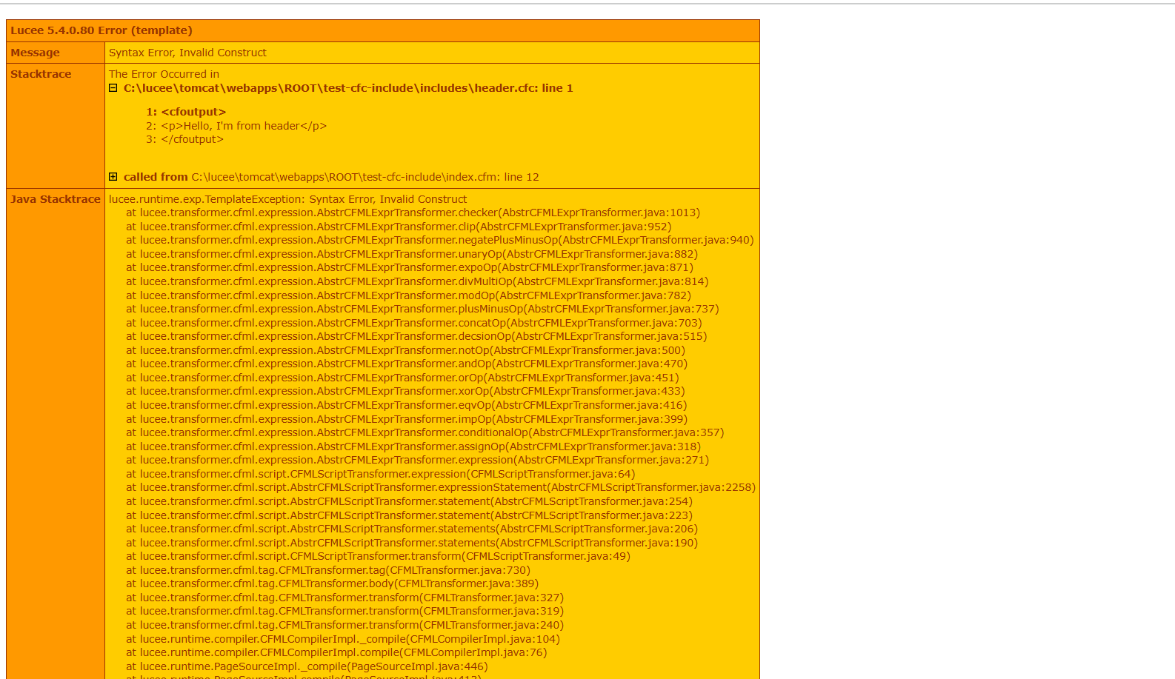
Task: Click the 'statement' java:223 stack line
Action: (409, 515)
